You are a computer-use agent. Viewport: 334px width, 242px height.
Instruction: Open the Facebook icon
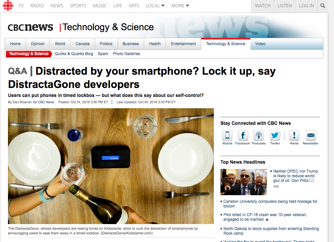(x=243, y=135)
